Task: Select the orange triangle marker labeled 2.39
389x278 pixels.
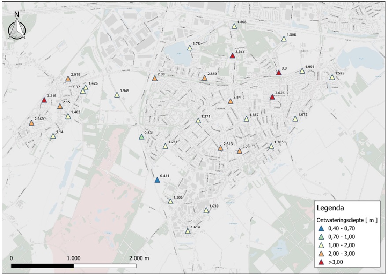Action: click(155, 78)
